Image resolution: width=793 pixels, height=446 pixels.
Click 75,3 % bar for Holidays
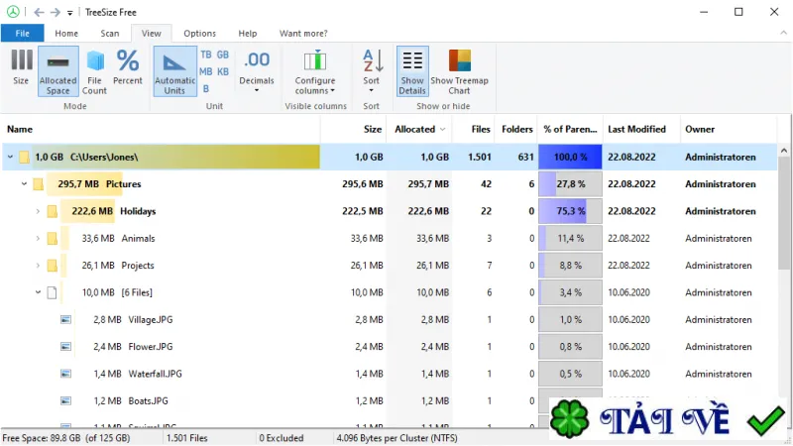pyautogui.click(x=570, y=211)
